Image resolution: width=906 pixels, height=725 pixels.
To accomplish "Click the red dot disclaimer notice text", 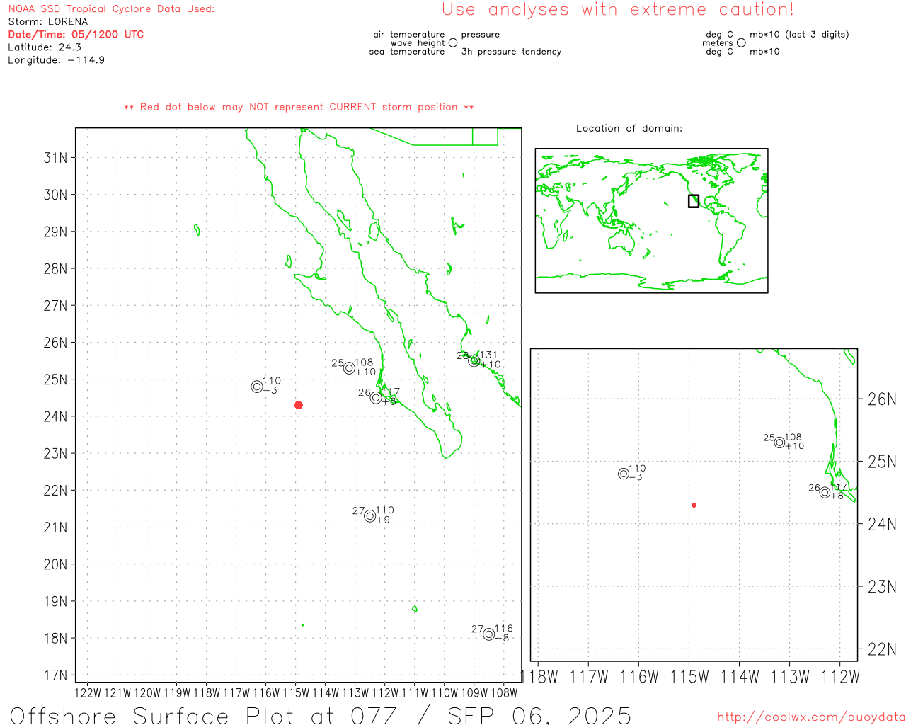I will coord(299,108).
